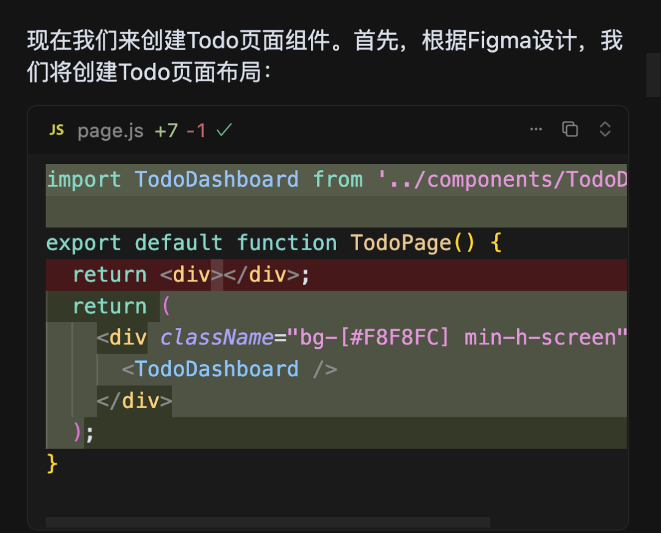Select the copy icon in the header
Viewport: 661px width, 533px height.
[x=570, y=129]
